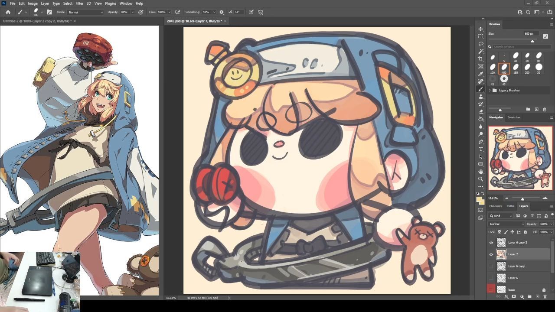Expand the Legacy Brushes folder
This screenshot has height=312, width=555.
pos(490,90)
